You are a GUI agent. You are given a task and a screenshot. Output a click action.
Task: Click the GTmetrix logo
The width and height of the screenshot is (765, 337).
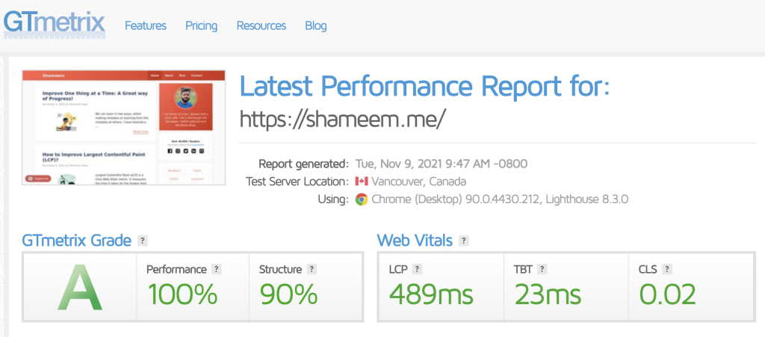[54, 22]
